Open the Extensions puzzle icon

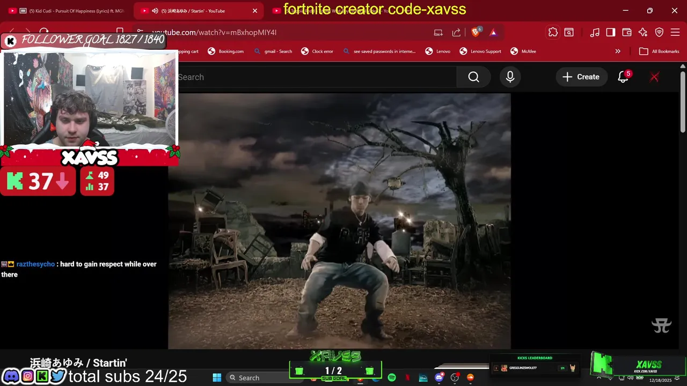click(553, 33)
